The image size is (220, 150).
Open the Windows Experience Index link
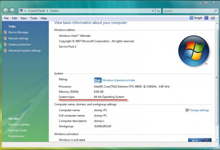coord(119,80)
